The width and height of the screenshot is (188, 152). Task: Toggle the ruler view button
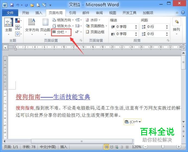pyautogui.click(x=183, y=48)
